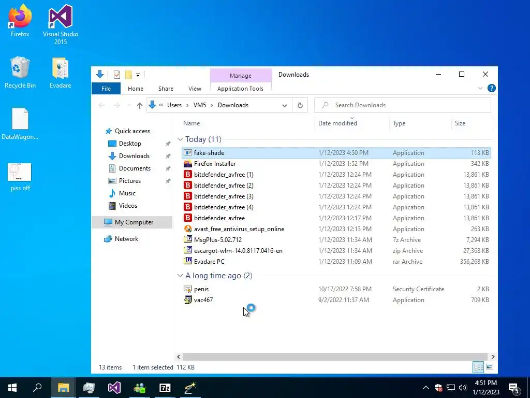Collapse the 'A long time ago (2)' group
This screenshot has height=398, width=530.
coord(180,276)
